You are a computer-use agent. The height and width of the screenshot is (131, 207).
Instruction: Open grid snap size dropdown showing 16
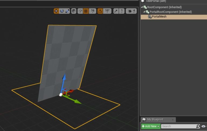click(93, 11)
